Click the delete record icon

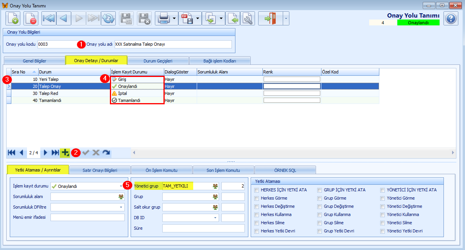pyautogui.click(x=31, y=18)
